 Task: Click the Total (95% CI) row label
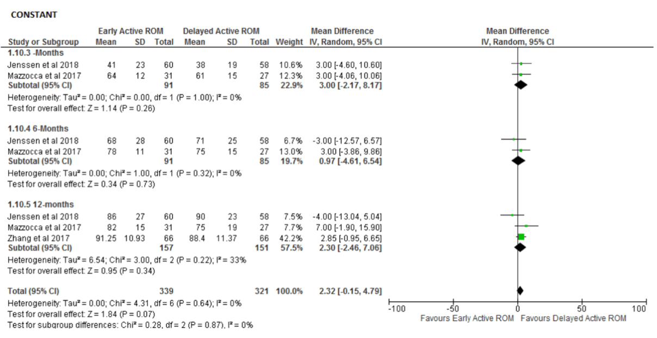pos(33,291)
